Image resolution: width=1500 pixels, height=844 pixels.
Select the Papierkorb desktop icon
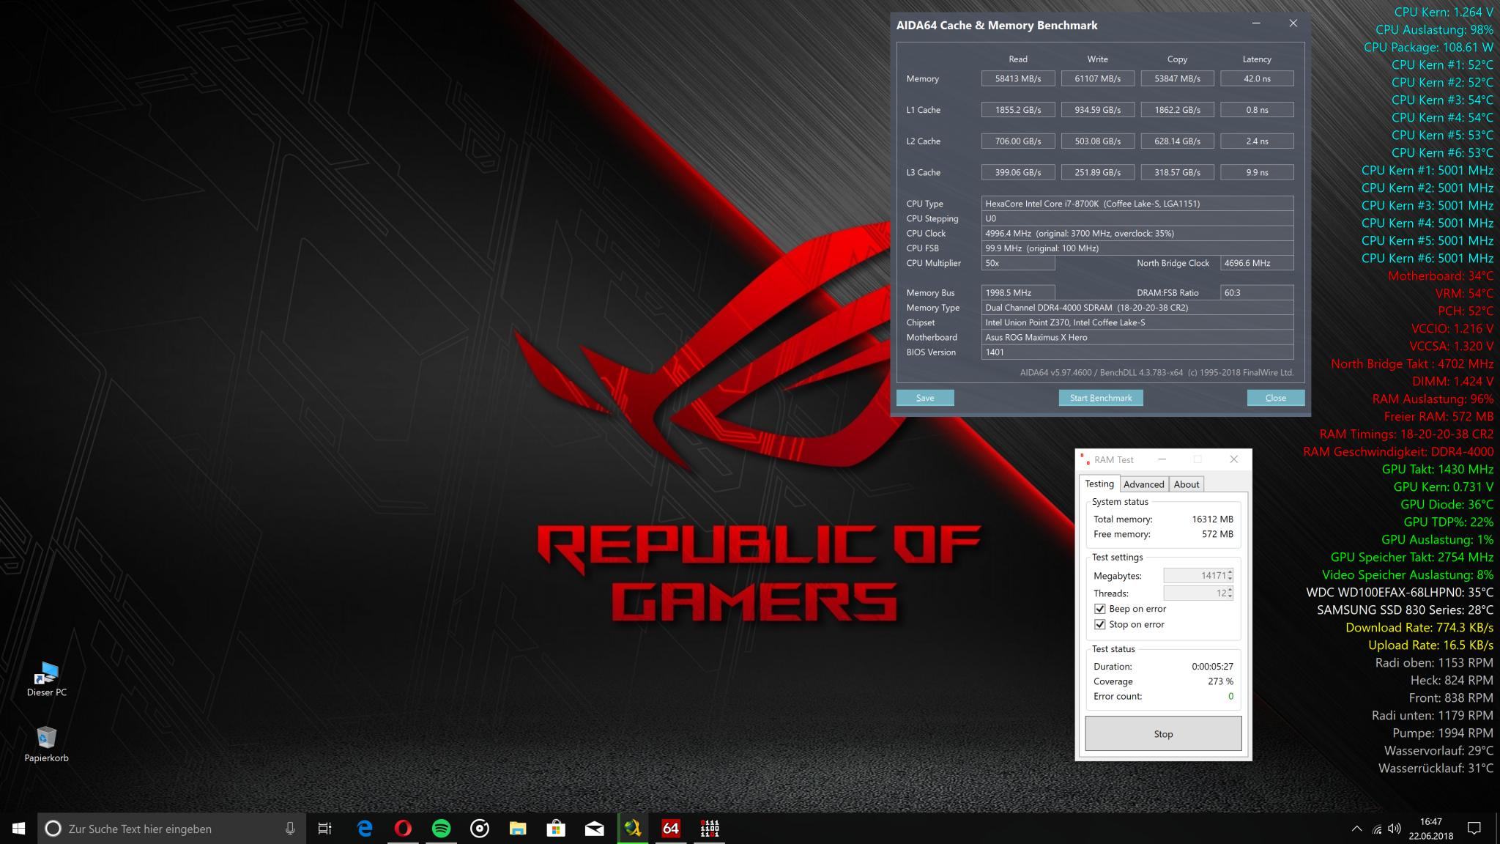pos(46,744)
